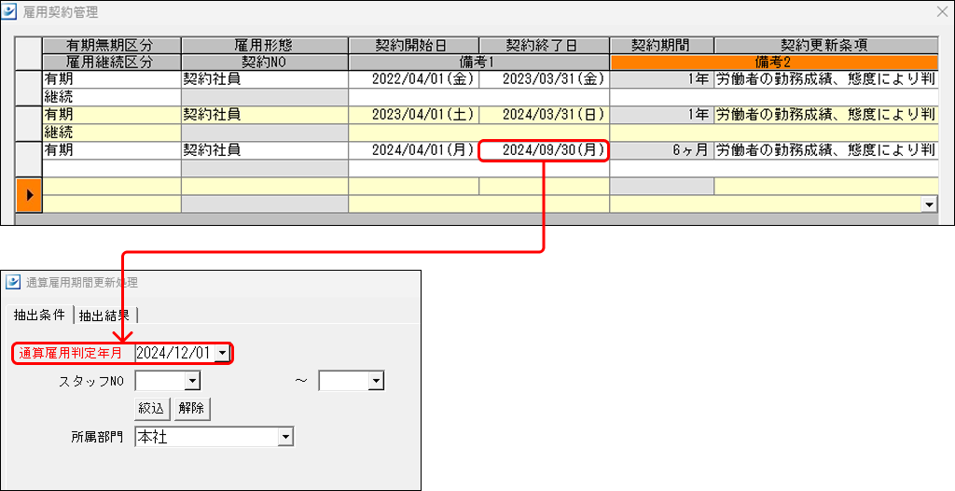Image resolution: width=955 pixels, height=491 pixels.
Task: Open the 備考2 dropdown arrow in the new row
Action: click(x=930, y=204)
